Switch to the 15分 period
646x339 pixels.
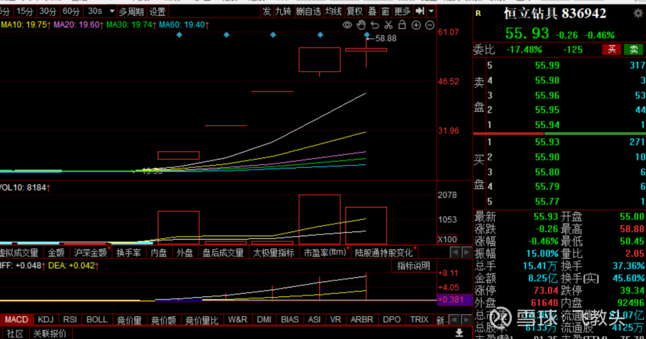pyautogui.click(x=25, y=11)
